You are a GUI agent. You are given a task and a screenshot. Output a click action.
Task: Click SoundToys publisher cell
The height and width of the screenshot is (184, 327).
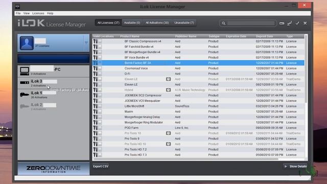[x=182, y=106]
